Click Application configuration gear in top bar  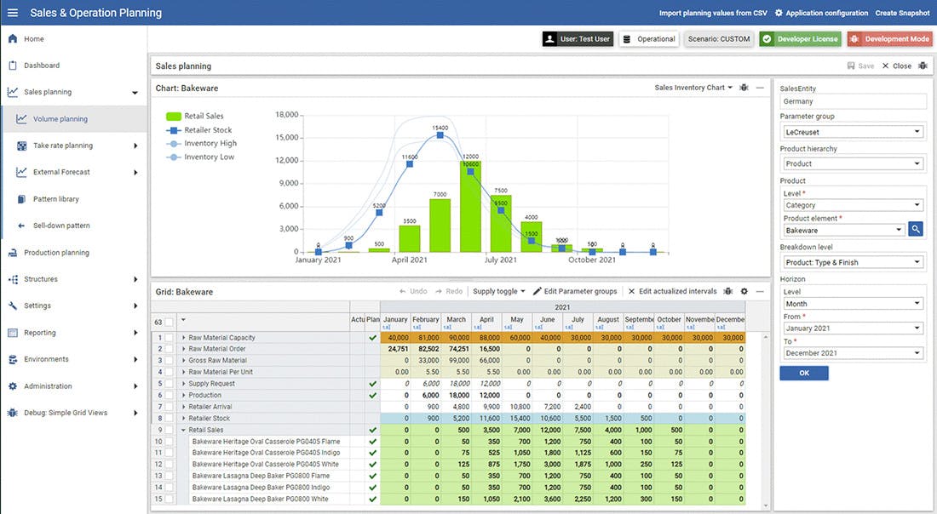(779, 13)
